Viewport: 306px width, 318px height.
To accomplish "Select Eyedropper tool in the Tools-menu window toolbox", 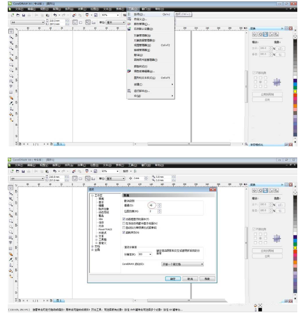I will (11, 103).
